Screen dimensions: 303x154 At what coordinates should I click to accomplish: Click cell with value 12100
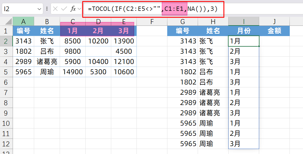tap(124, 62)
